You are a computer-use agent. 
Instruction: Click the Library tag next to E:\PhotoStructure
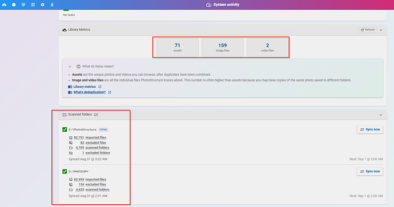click(103, 129)
